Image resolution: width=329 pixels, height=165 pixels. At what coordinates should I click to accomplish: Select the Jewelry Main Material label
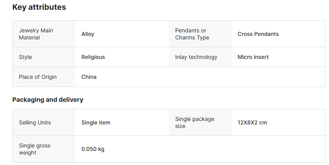(x=36, y=34)
